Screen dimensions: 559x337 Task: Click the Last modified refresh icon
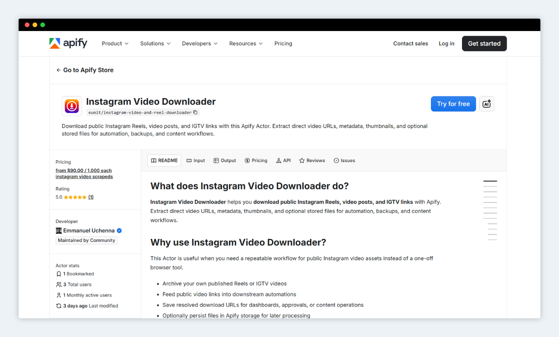59,306
